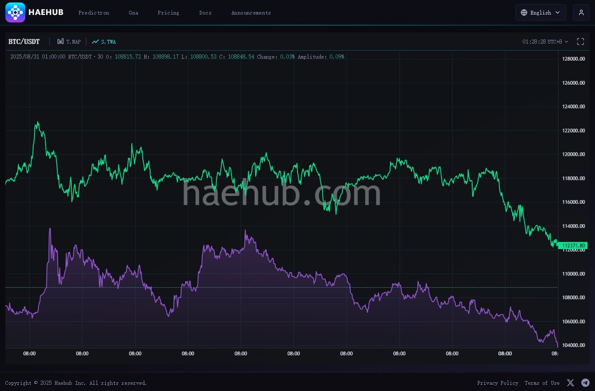Click the globe language icon
This screenshot has height=391, width=595.
[524, 12]
